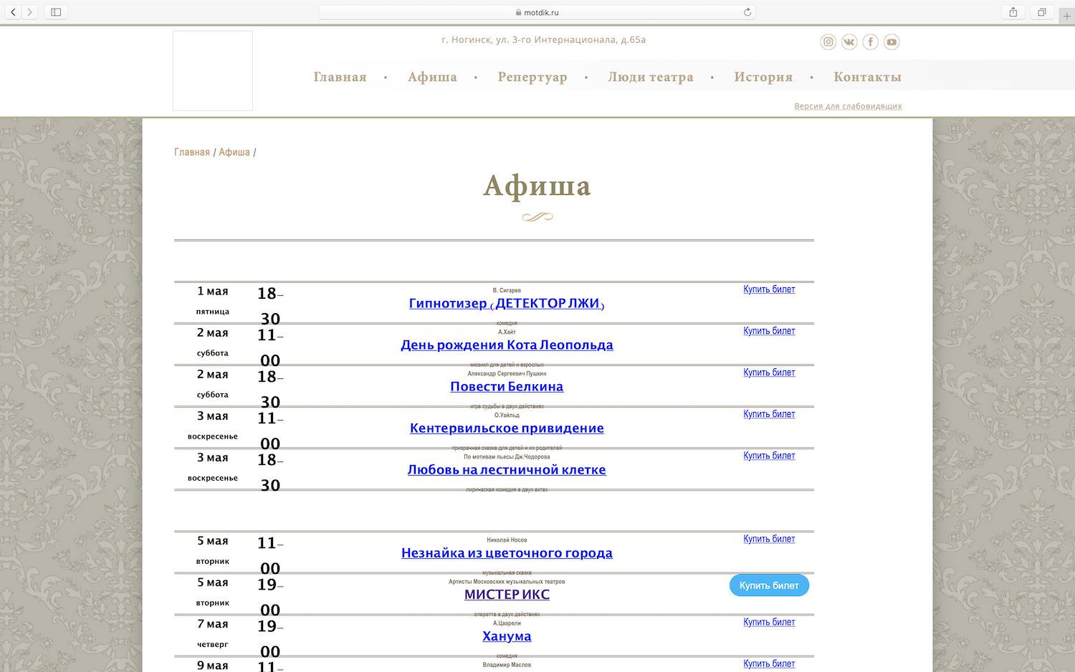Show the Safari tab overview

click(x=1042, y=12)
